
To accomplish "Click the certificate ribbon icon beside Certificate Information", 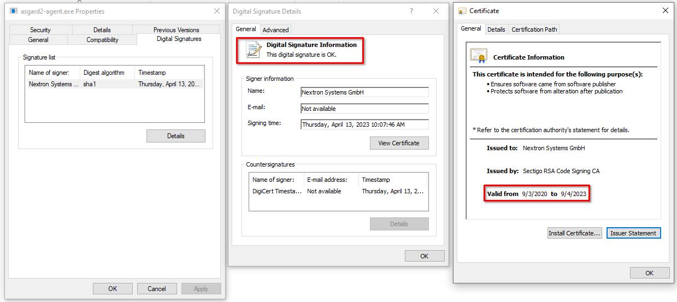I will pyautogui.click(x=479, y=56).
